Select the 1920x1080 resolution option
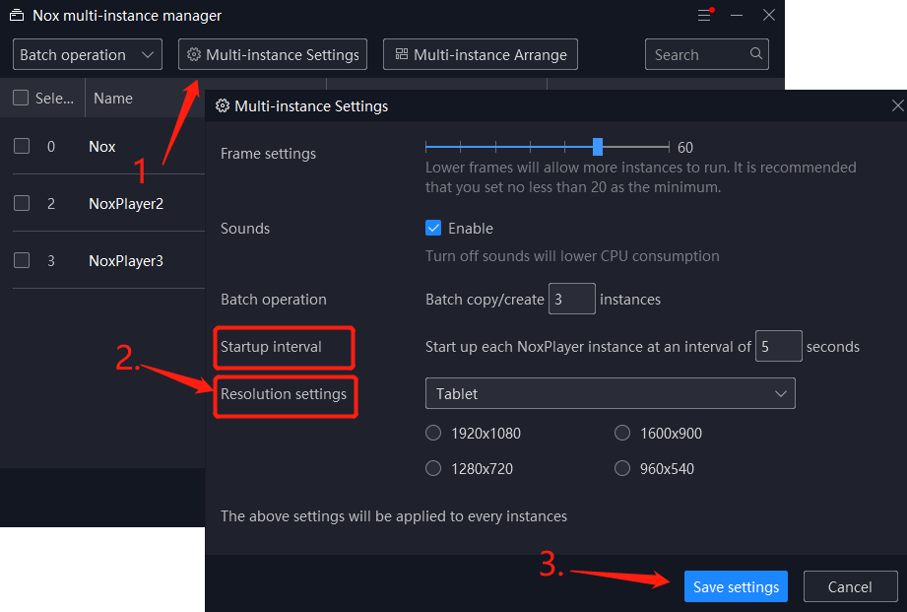The image size is (907, 612). (x=433, y=433)
